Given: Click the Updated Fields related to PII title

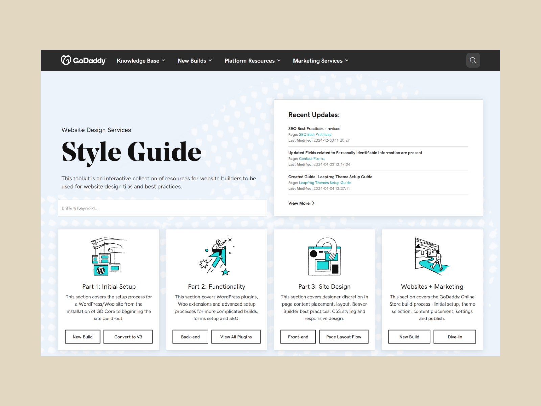Looking at the screenshot, I should click(355, 153).
